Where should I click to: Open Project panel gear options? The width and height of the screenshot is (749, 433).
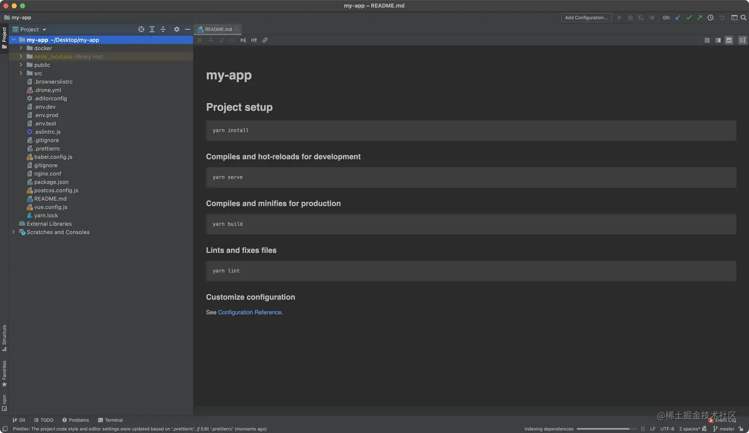point(176,29)
